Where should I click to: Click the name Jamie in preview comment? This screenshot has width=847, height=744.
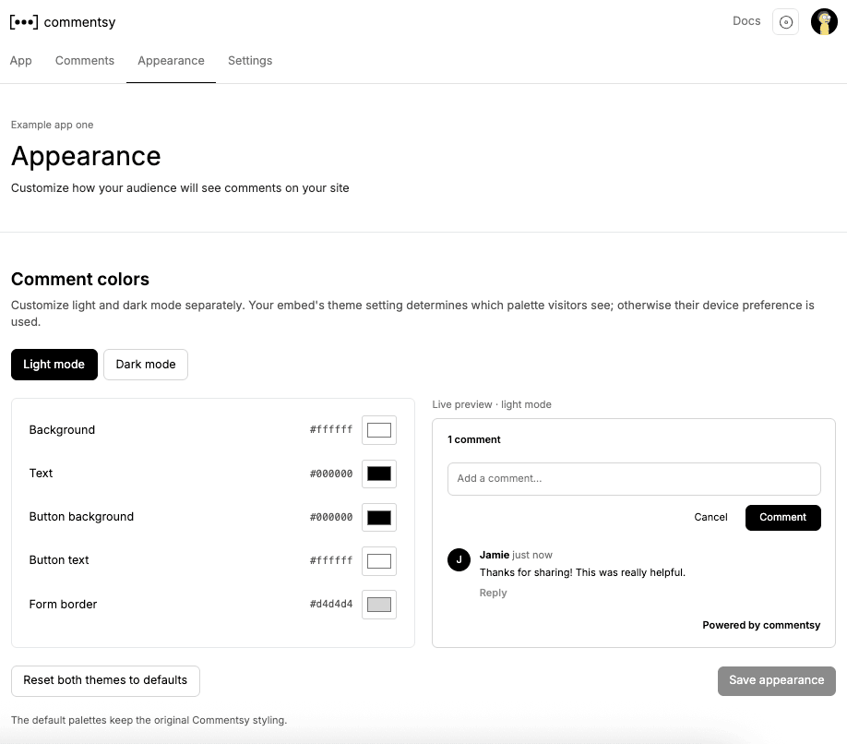coord(495,555)
